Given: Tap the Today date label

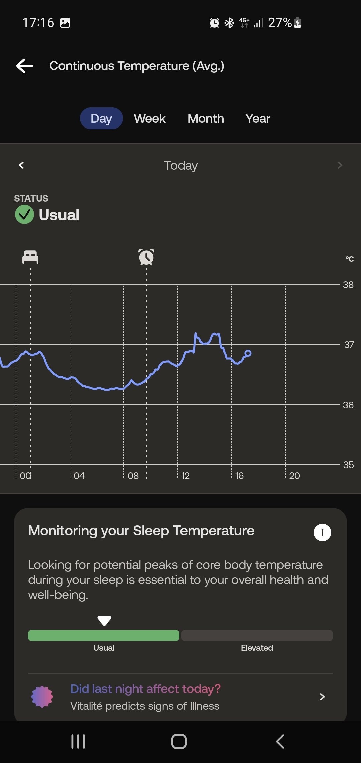Looking at the screenshot, I should click(180, 165).
